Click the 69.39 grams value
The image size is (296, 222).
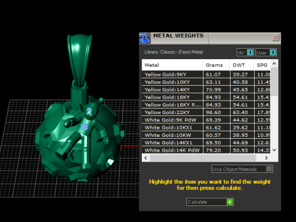click(213, 120)
